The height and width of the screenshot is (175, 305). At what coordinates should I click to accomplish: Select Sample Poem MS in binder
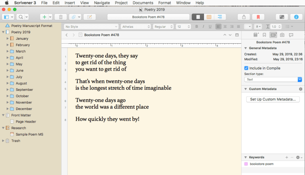click(x=29, y=135)
